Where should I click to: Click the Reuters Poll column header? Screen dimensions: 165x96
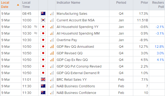pos(158,5)
